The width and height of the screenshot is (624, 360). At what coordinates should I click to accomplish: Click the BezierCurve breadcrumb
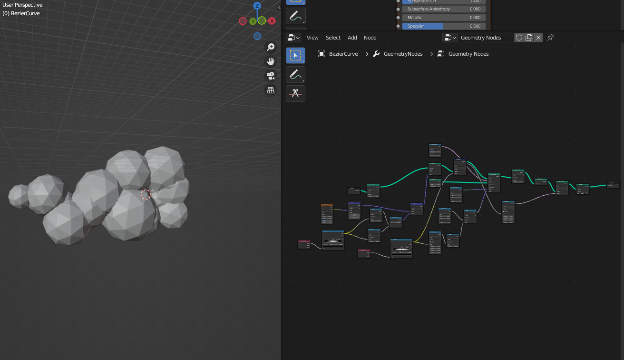click(343, 54)
